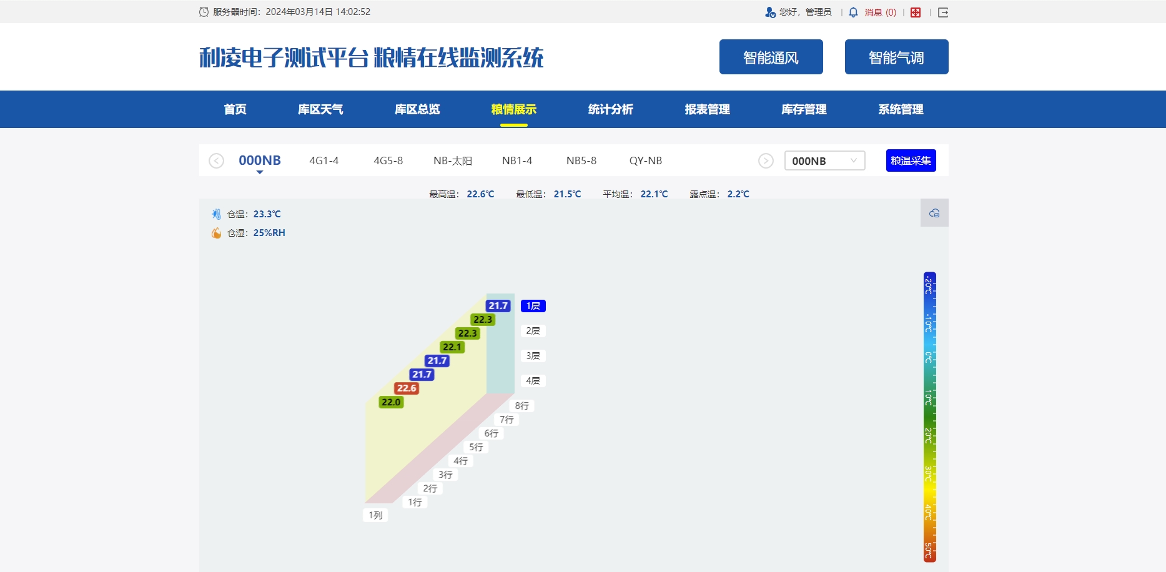The height and width of the screenshot is (572, 1166).
Task: Click the 您好，管理员 user greeting
Action: coord(805,12)
